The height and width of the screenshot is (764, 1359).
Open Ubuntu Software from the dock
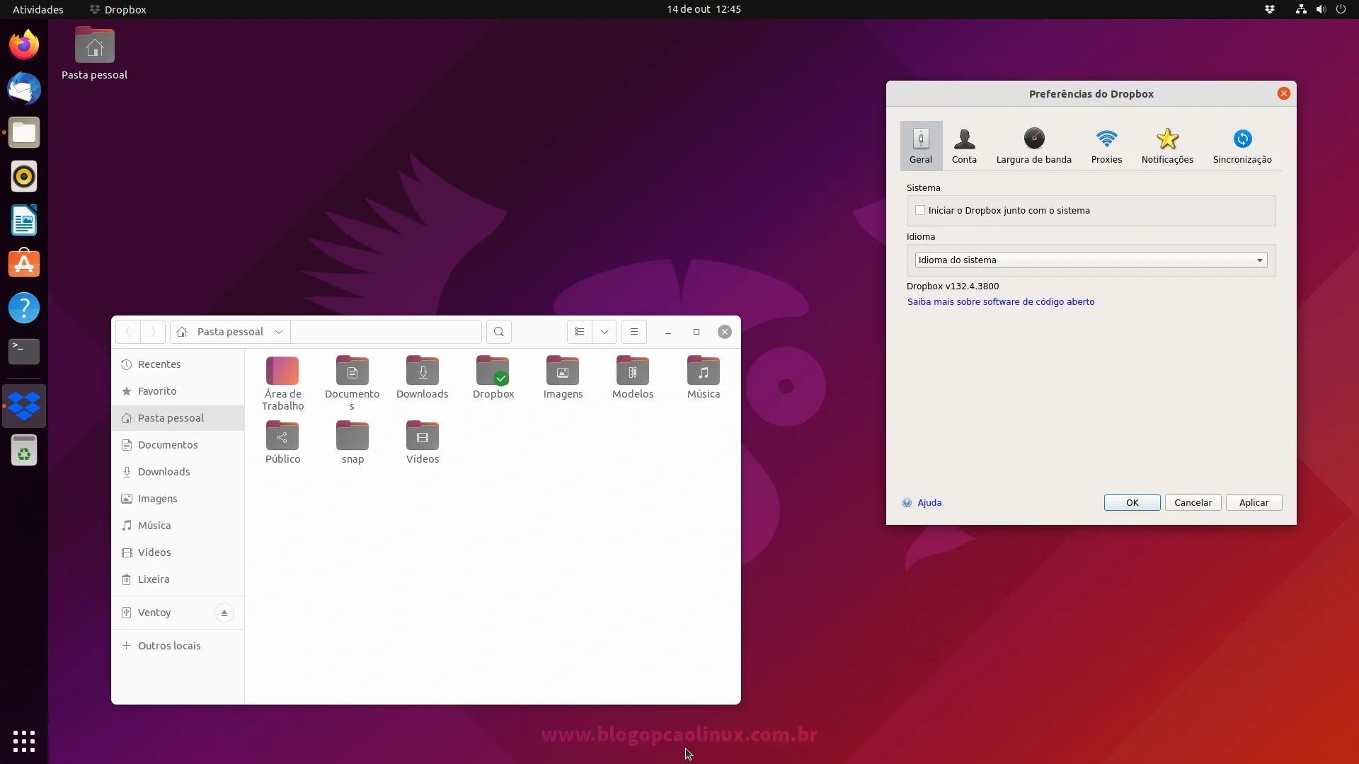[x=24, y=264]
